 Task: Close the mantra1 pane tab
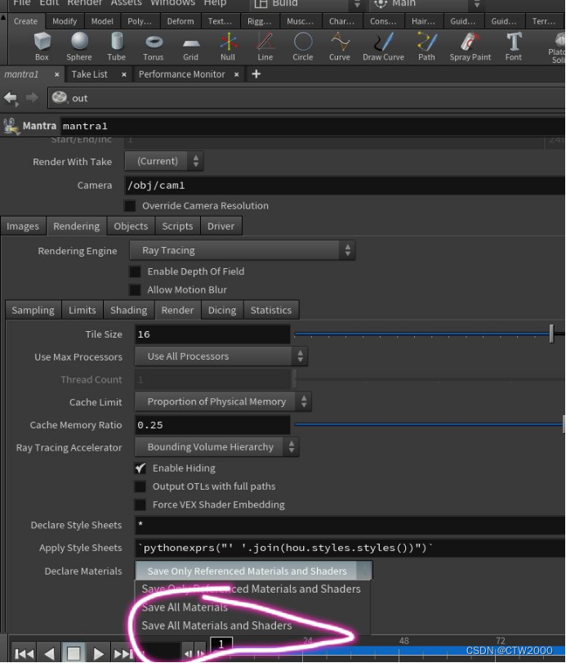56,74
